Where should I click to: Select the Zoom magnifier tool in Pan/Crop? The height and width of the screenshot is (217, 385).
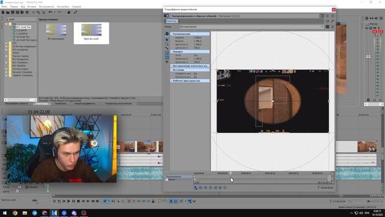point(167,43)
